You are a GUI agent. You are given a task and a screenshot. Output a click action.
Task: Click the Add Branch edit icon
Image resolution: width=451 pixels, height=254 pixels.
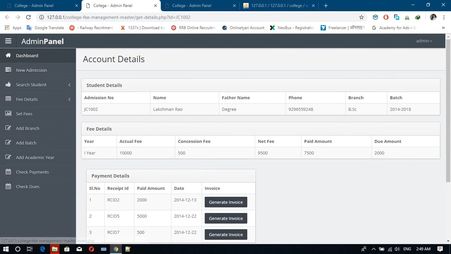8,128
